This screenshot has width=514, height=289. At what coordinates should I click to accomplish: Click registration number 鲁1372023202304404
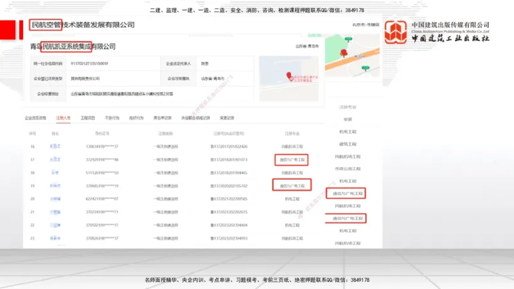tap(229, 225)
